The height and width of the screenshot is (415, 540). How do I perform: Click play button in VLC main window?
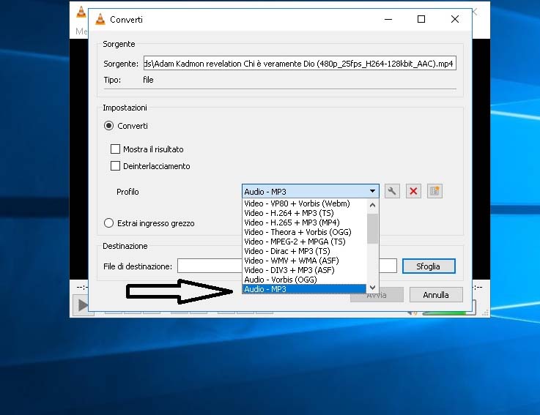point(82,305)
